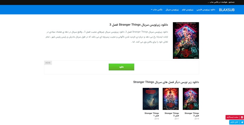Screen dimensions: 244x125
Task: Open the Stranger Things فصل 3 title link below thumbnail
Action: point(192,114)
